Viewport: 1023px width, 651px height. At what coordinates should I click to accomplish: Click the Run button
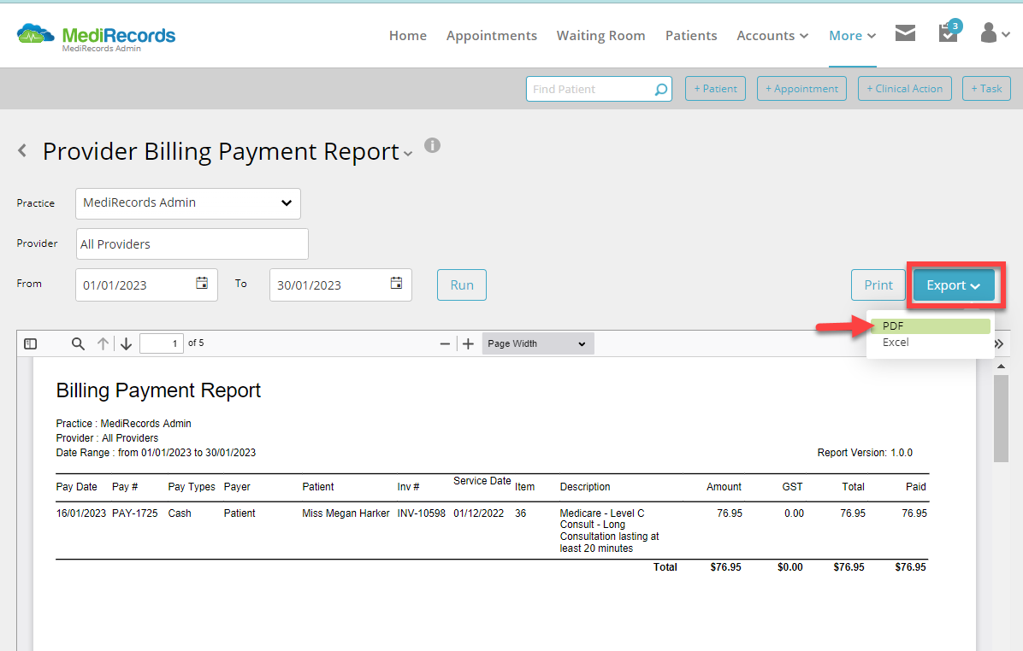coord(462,284)
